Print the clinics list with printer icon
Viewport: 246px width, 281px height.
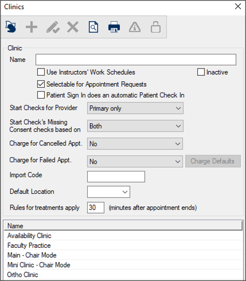(114, 27)
